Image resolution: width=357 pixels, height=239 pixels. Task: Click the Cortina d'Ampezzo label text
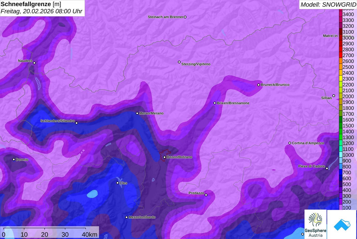pos(308,143)
